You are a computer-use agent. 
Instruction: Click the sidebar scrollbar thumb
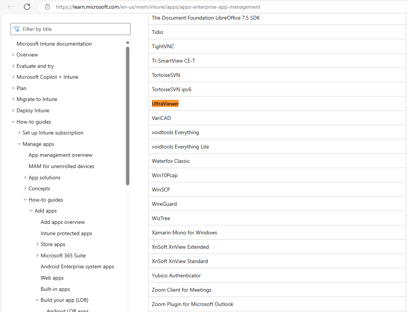point(127,116)
